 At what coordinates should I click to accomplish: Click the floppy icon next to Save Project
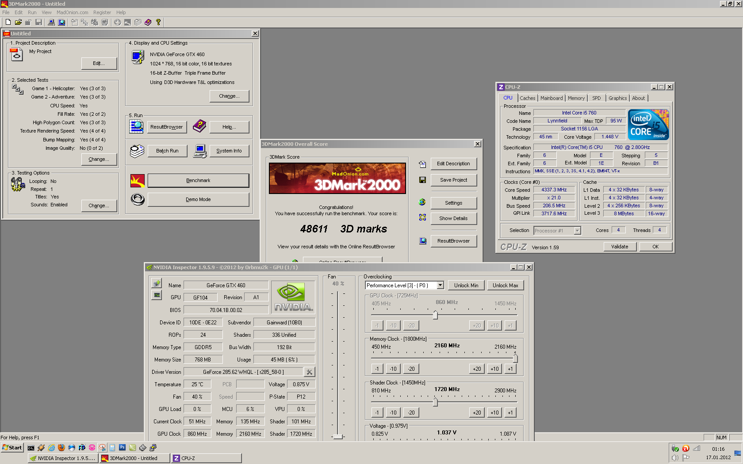click(422, 180)
